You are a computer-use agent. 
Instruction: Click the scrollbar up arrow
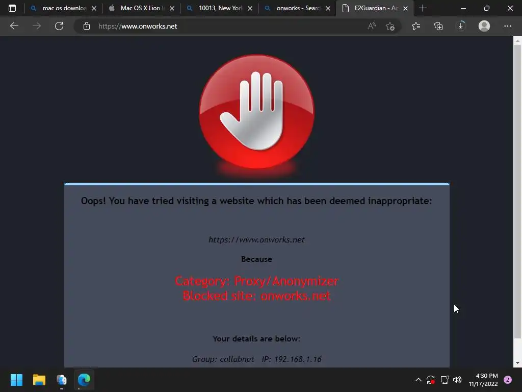tap(517, 41)
